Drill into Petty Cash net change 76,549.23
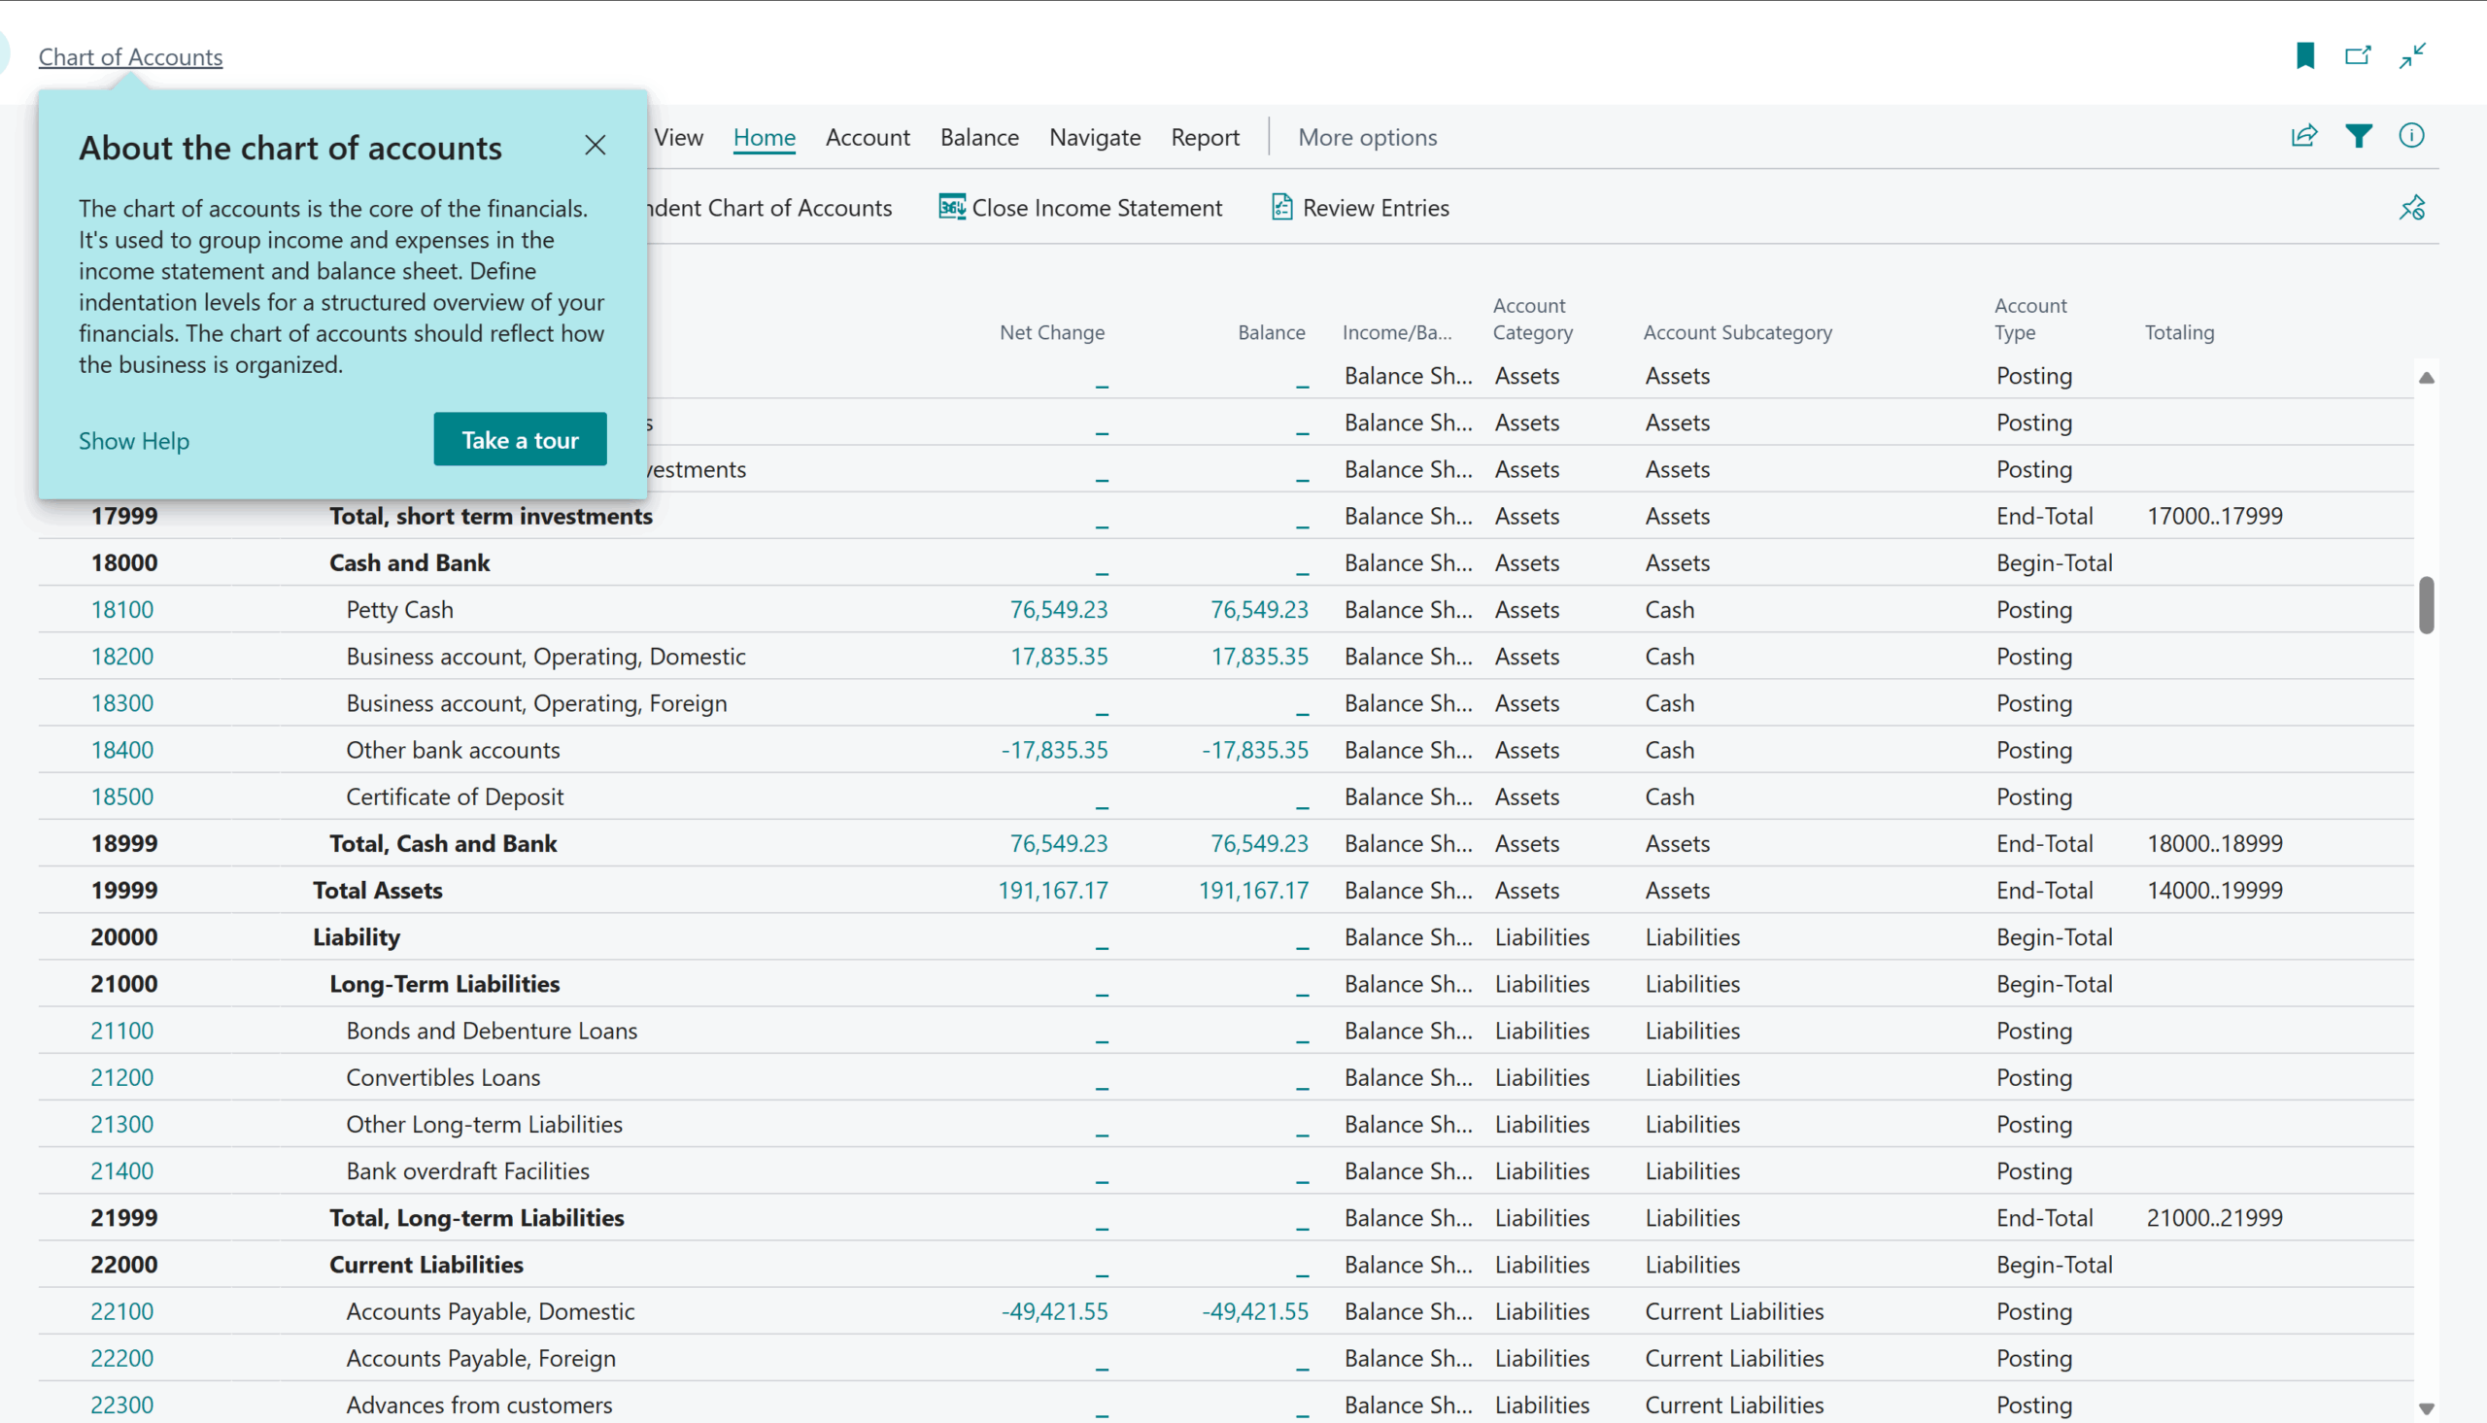Screen dimensions: 2487x1423 [1058, 610]
